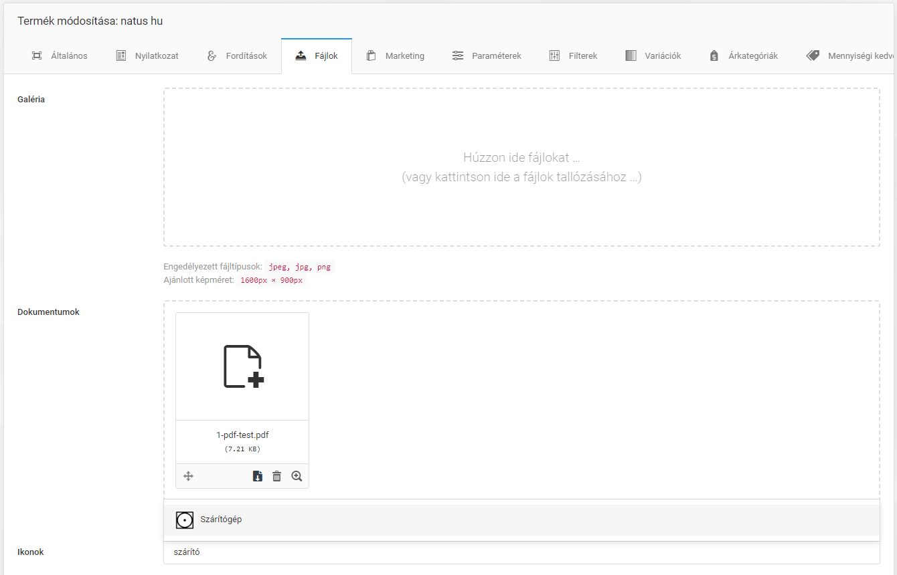This screenshot has width=897, height=575.
Task: Click the Galéria label
Action: 31,100
